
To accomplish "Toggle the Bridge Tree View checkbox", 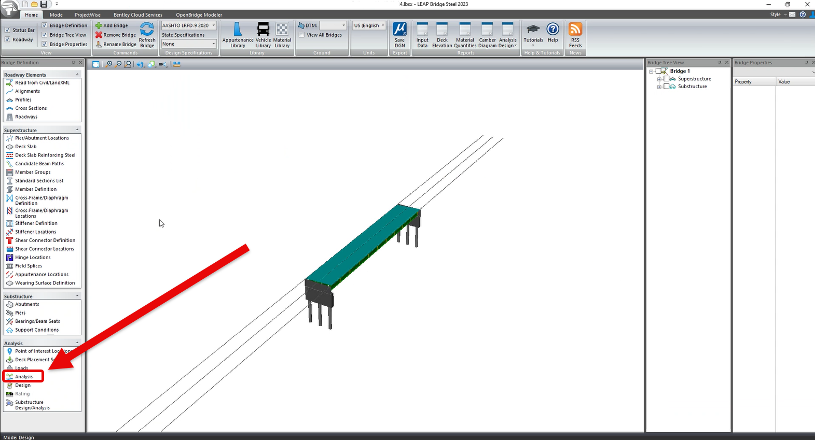I will point(45,35).
